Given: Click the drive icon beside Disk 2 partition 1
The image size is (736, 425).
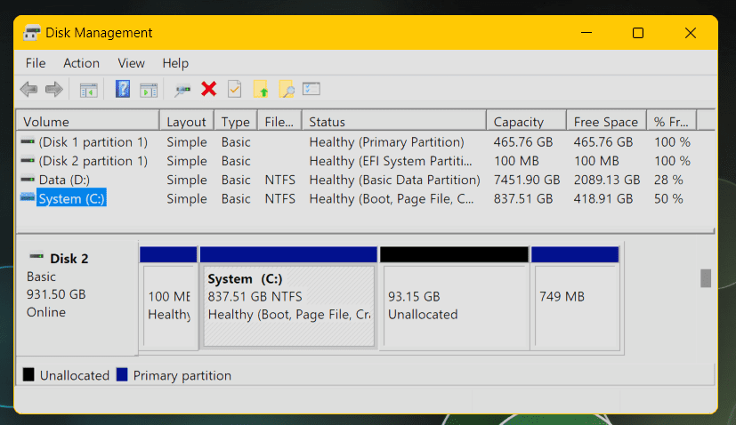Looking at the screenshot, I should pyautogui.click(x=28, y=160).
